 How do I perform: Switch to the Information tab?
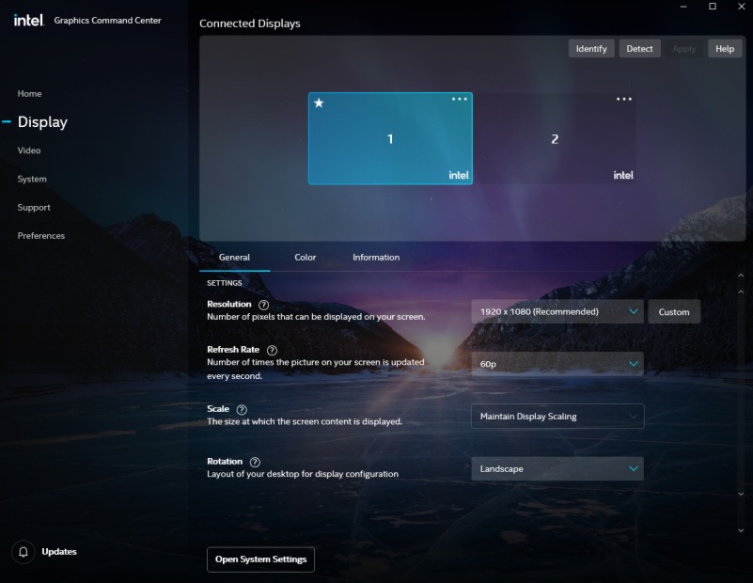coord(376,258)
